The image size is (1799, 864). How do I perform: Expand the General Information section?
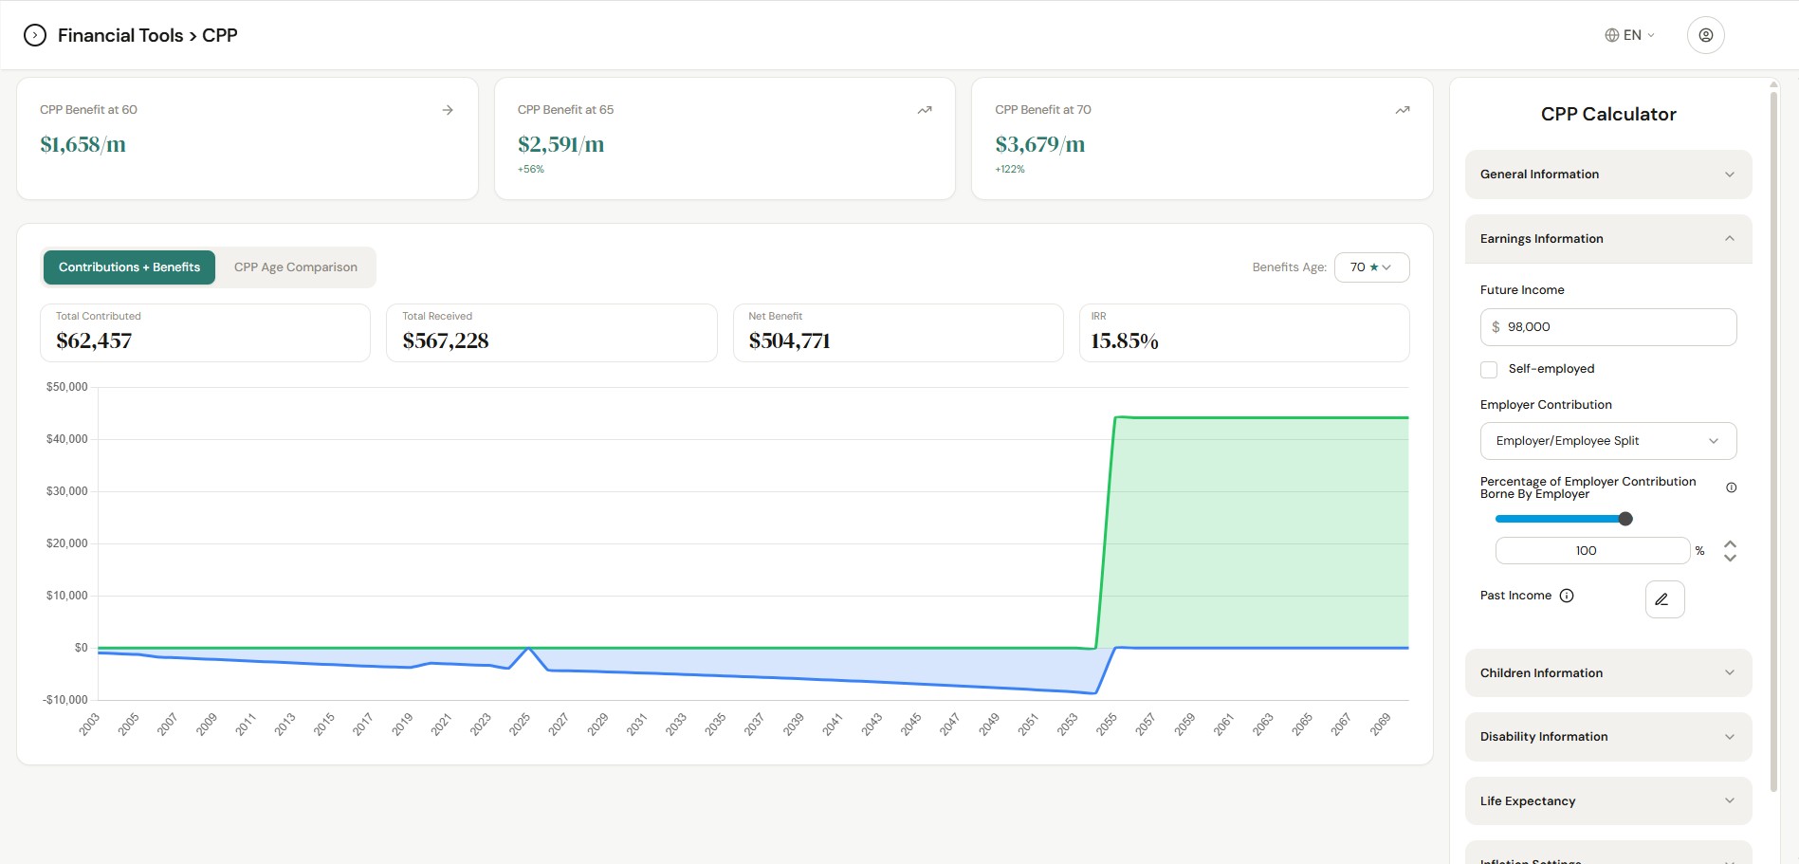1608,175
